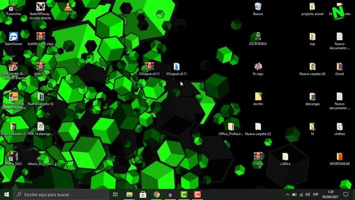
Task: Change the ESP input language indicator
Action: [316, 194]
